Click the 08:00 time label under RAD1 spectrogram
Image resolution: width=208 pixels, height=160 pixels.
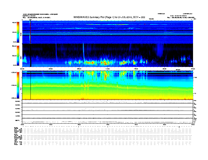point(79,69)
